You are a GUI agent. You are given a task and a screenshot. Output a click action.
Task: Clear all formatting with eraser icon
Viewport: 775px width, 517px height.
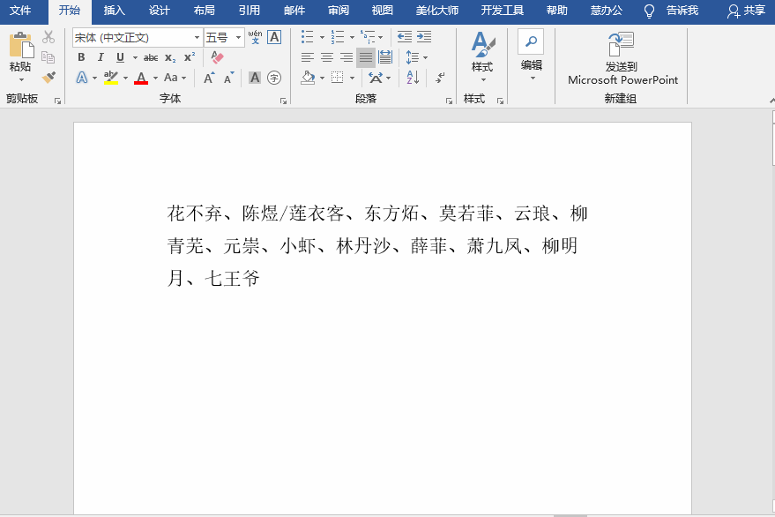(216, 57)
